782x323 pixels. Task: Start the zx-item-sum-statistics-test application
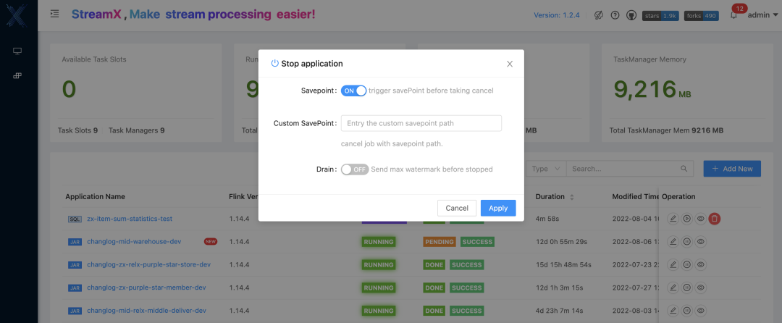(x=686, y=219)
